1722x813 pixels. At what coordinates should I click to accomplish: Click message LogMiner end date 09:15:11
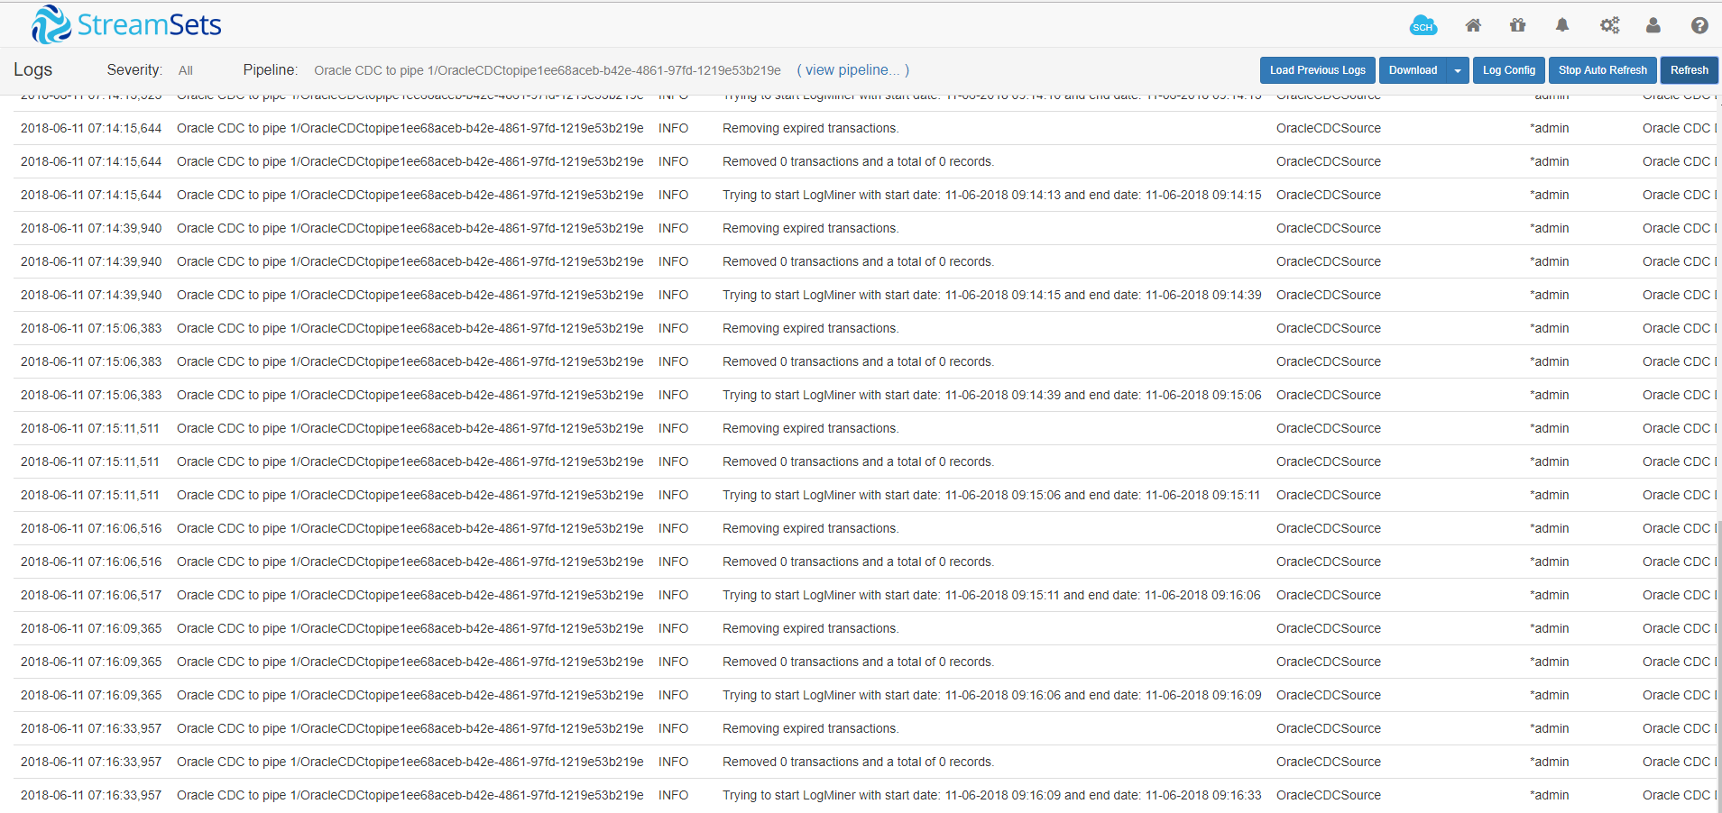(x=991, y=495)
